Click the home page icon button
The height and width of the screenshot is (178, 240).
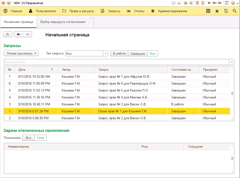pyautogui.click(x=8, y=34)
